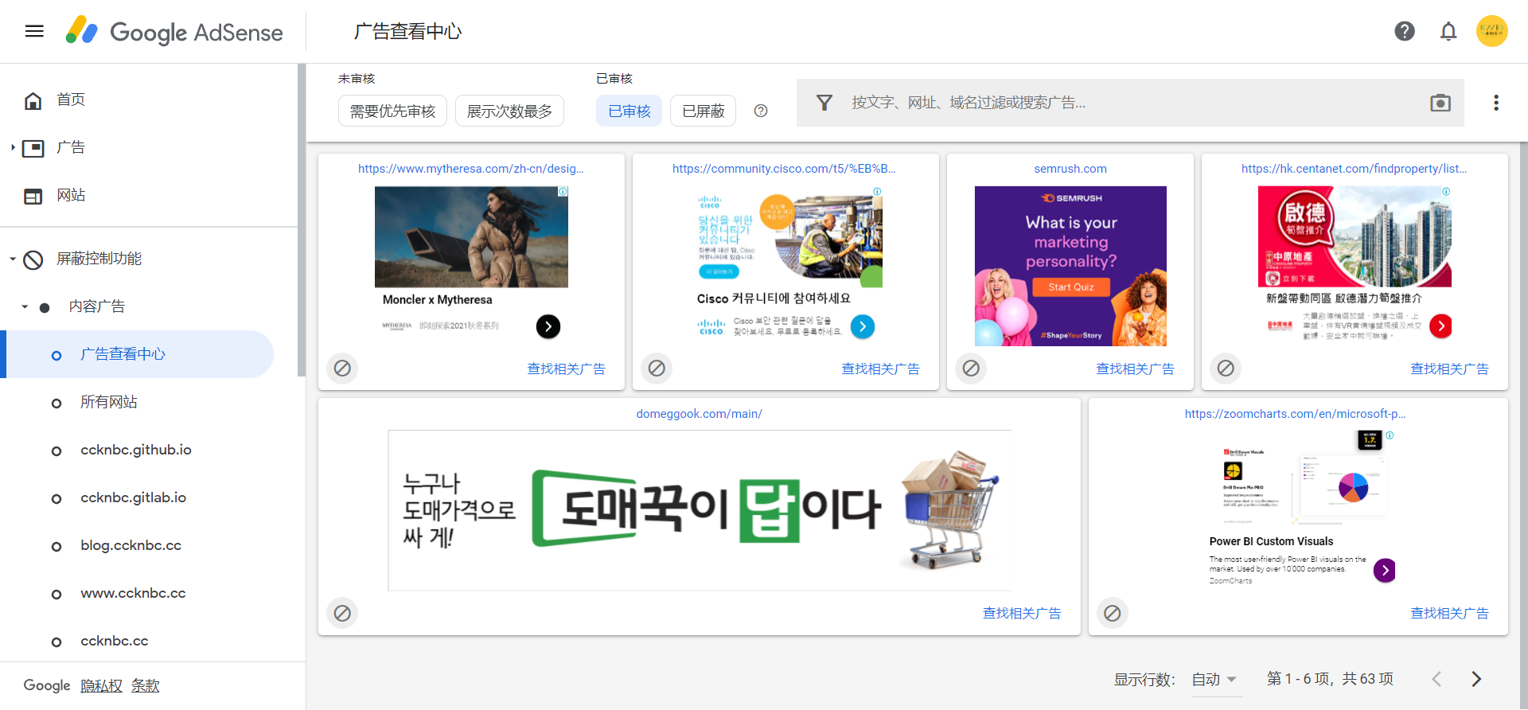The height and width of the screenshot is (710, 1528).
Task: Go to the previous page of ads
Action: point(1436,679)
